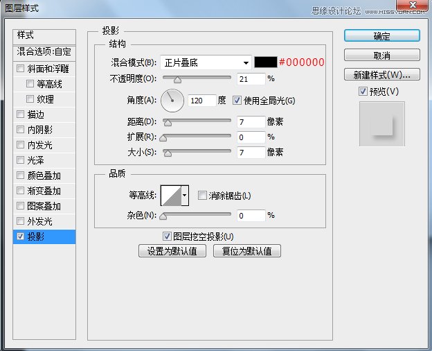Select the 描边 style row
Image resolution: width=432 pixels, height=351 pixels.
[44, 114]
